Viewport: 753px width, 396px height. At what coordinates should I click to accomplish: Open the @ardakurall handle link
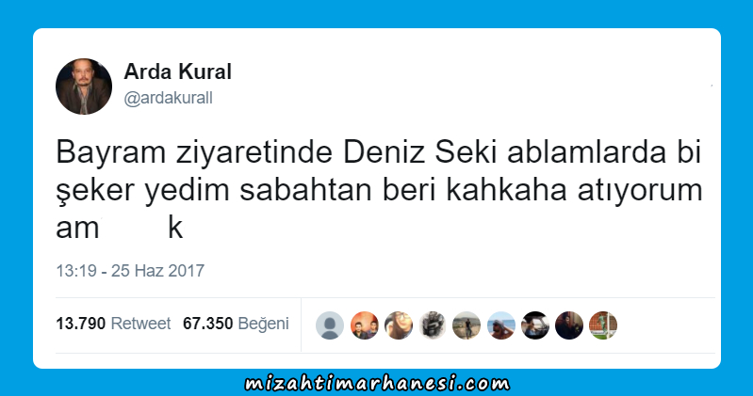coord(168,98)
